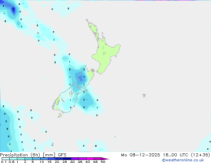Screen dimensions: 211x163
Task: Click the 30–35 mm purple legend swatch
Action: [75, 159]
